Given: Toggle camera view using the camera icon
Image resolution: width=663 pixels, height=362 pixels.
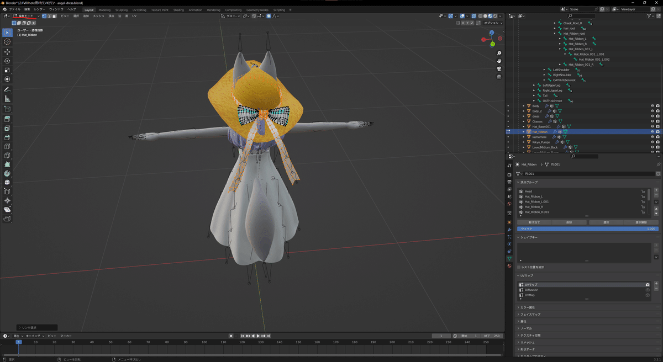Looking at the screenshot, I should (x=499, y=69).
